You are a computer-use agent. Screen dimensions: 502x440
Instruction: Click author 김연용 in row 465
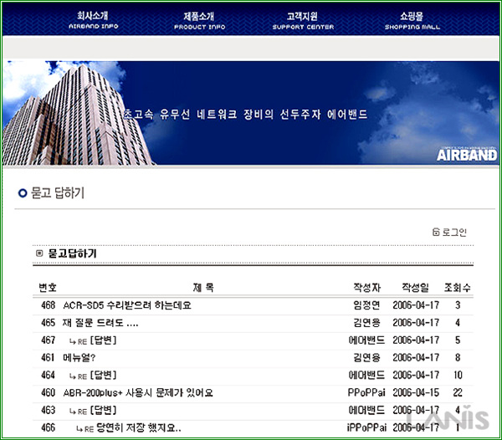pos(366,323)
